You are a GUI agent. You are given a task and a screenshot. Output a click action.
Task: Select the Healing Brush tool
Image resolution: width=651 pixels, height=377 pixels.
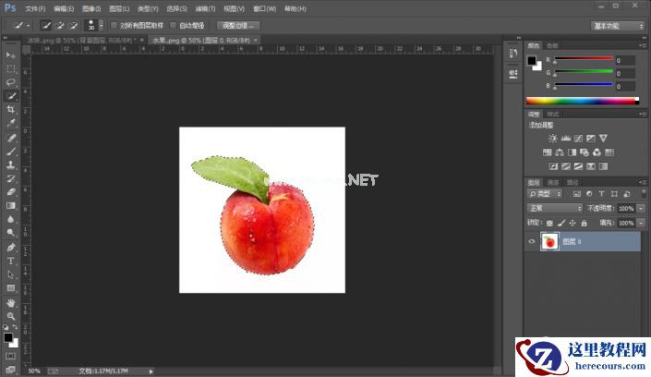[11, 138]
